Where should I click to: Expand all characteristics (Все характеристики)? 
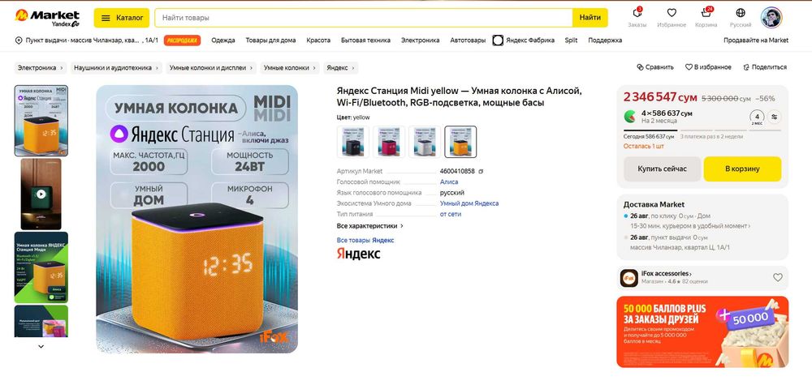(x=369, y=226)
